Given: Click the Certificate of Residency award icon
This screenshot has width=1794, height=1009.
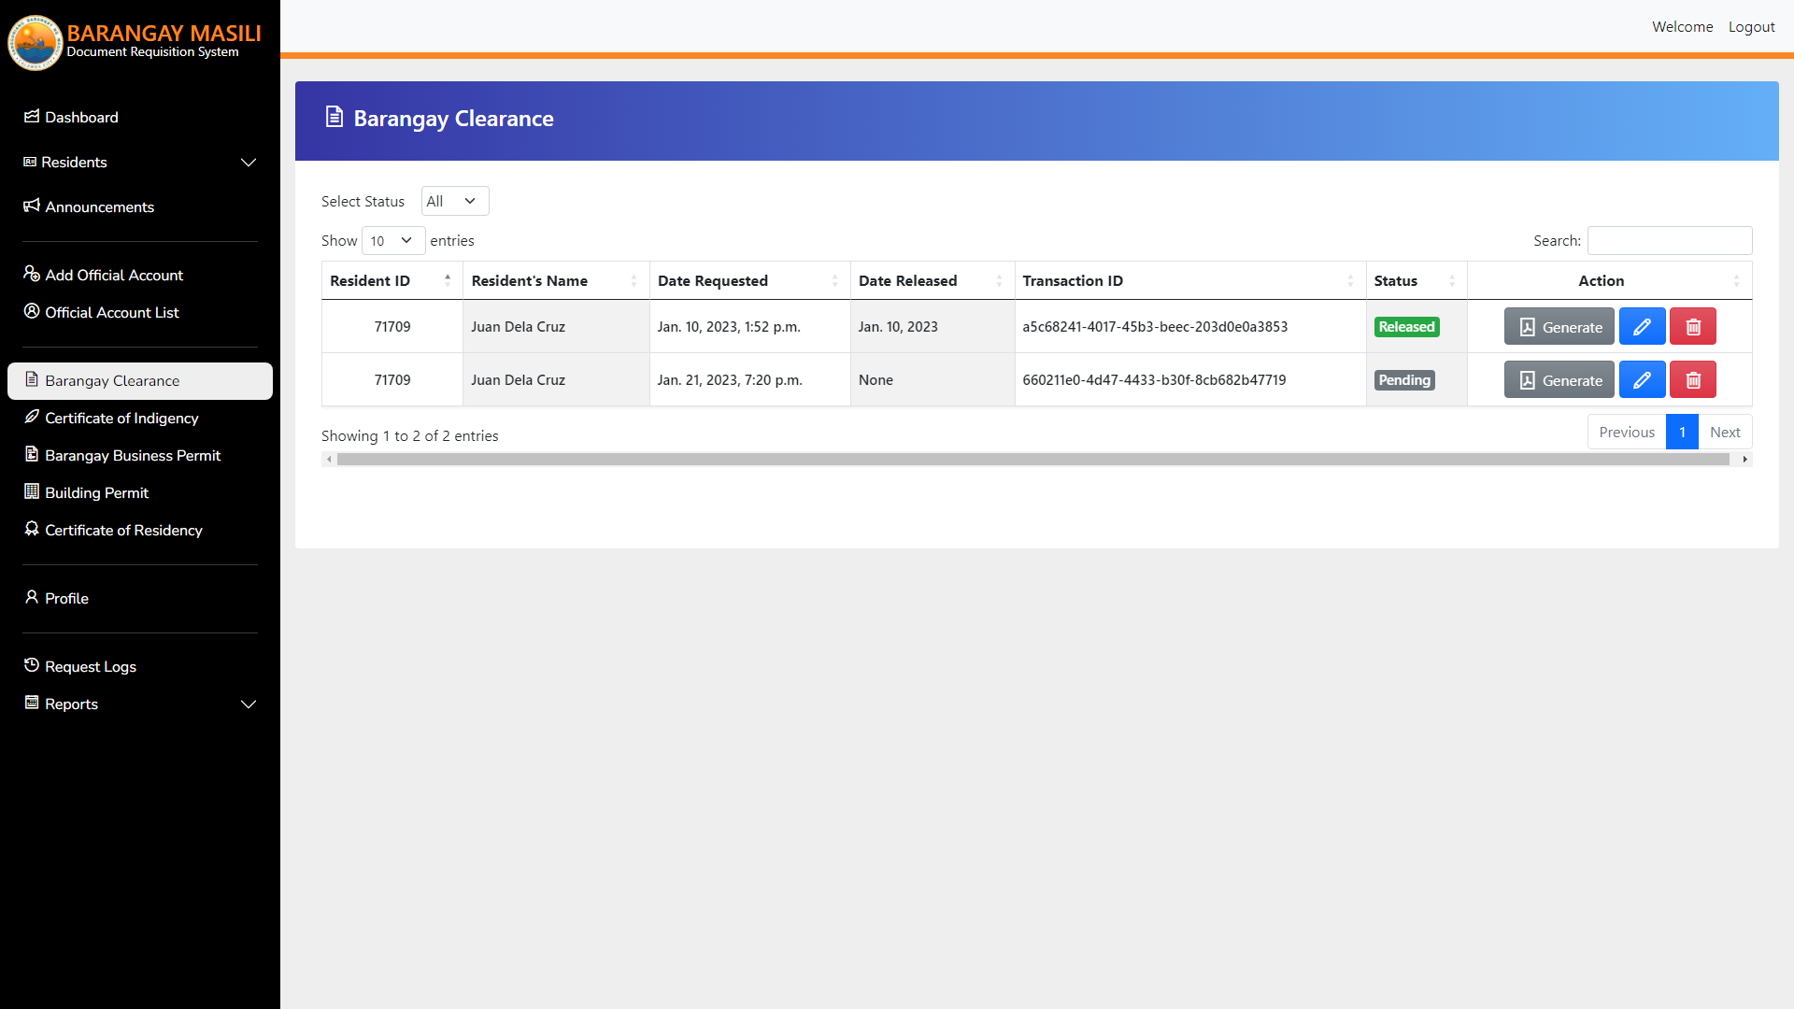Looking at the screenshot, I should pyautogui.click(x=31, y=530).
